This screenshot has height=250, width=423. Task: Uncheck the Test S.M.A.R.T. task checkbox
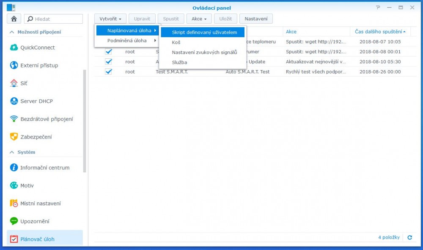click(x=108, y=72)
